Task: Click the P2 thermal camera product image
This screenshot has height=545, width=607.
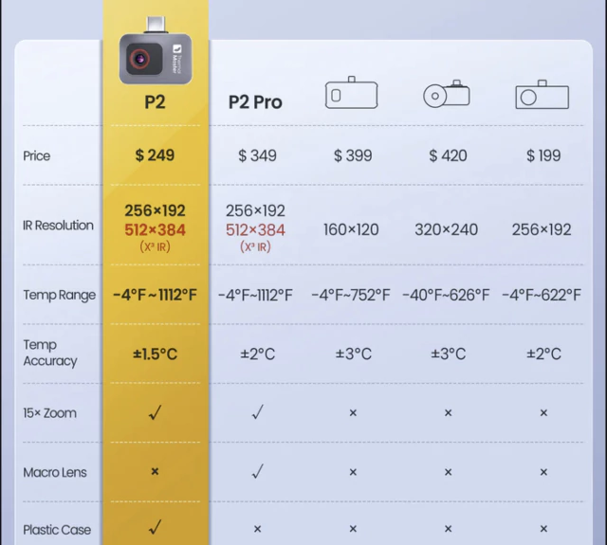Action: [x=155, y=56]
